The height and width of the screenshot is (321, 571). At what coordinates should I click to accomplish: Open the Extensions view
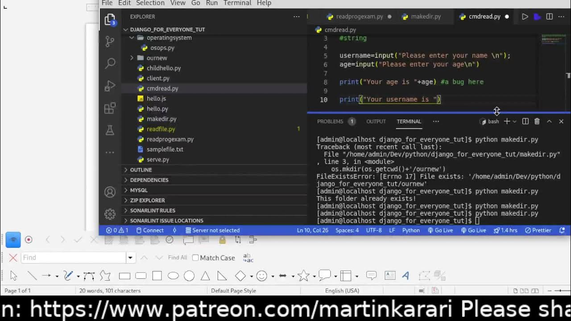[110, 108]
